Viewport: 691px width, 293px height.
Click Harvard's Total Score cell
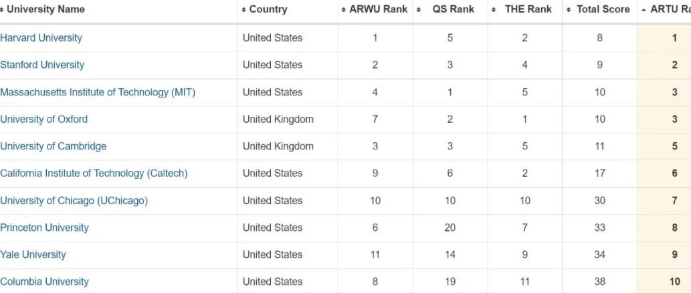(599, 38)
